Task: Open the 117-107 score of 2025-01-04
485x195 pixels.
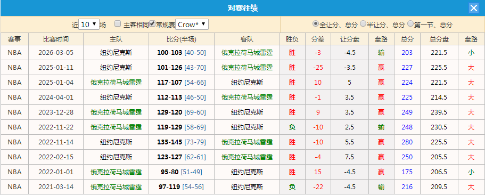Action: [169, 83]
